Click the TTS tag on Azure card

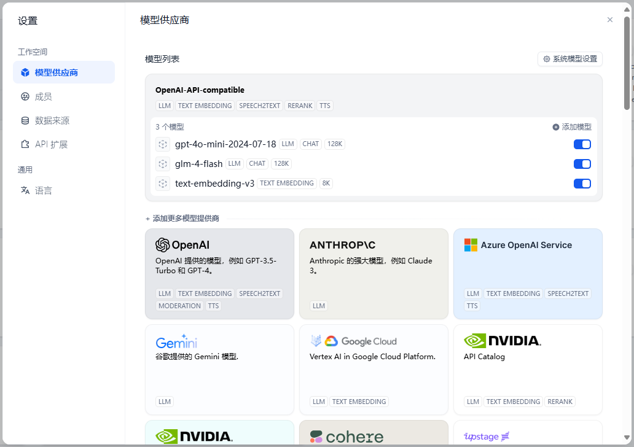[x=472, y=306]
